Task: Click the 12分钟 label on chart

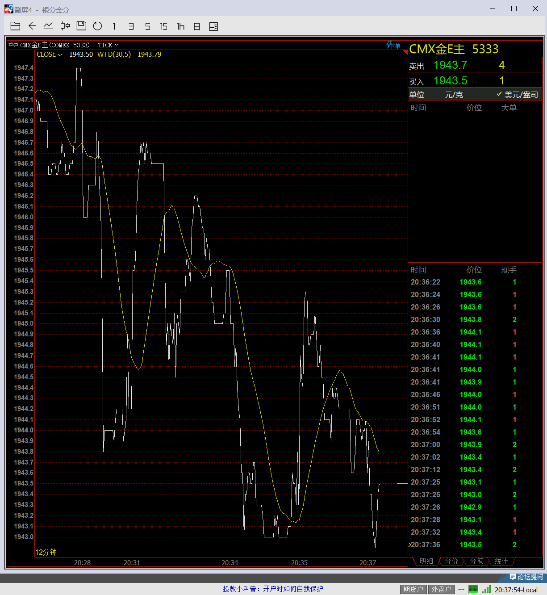Action: 46,552
